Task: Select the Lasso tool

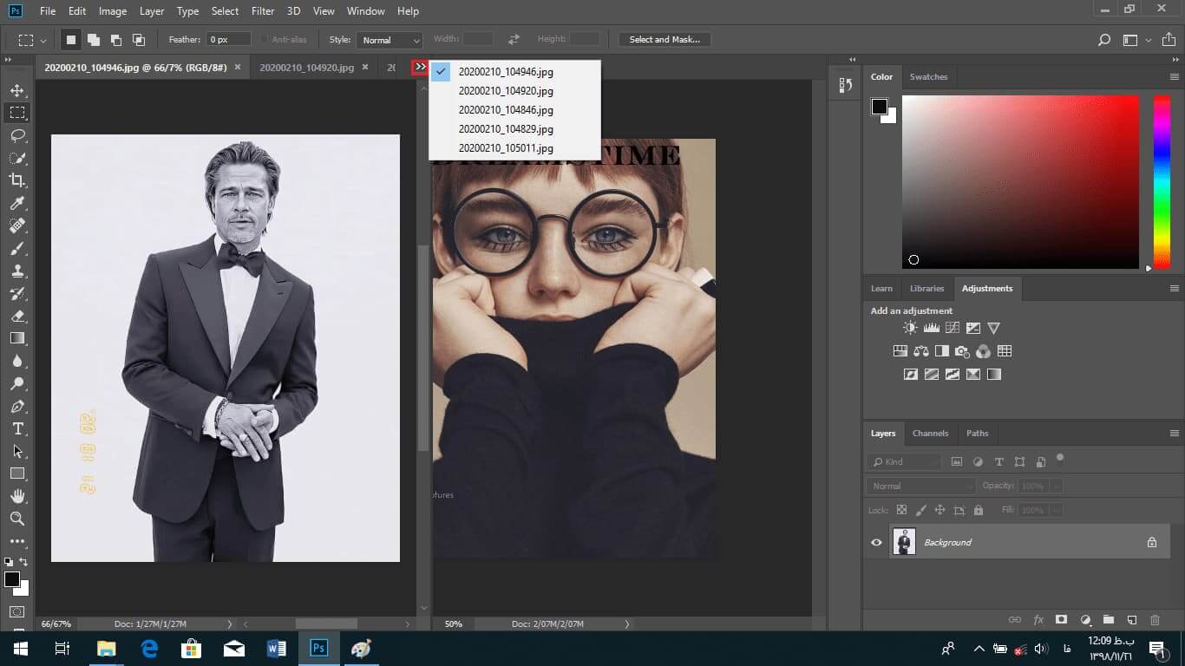Action: 17,135
